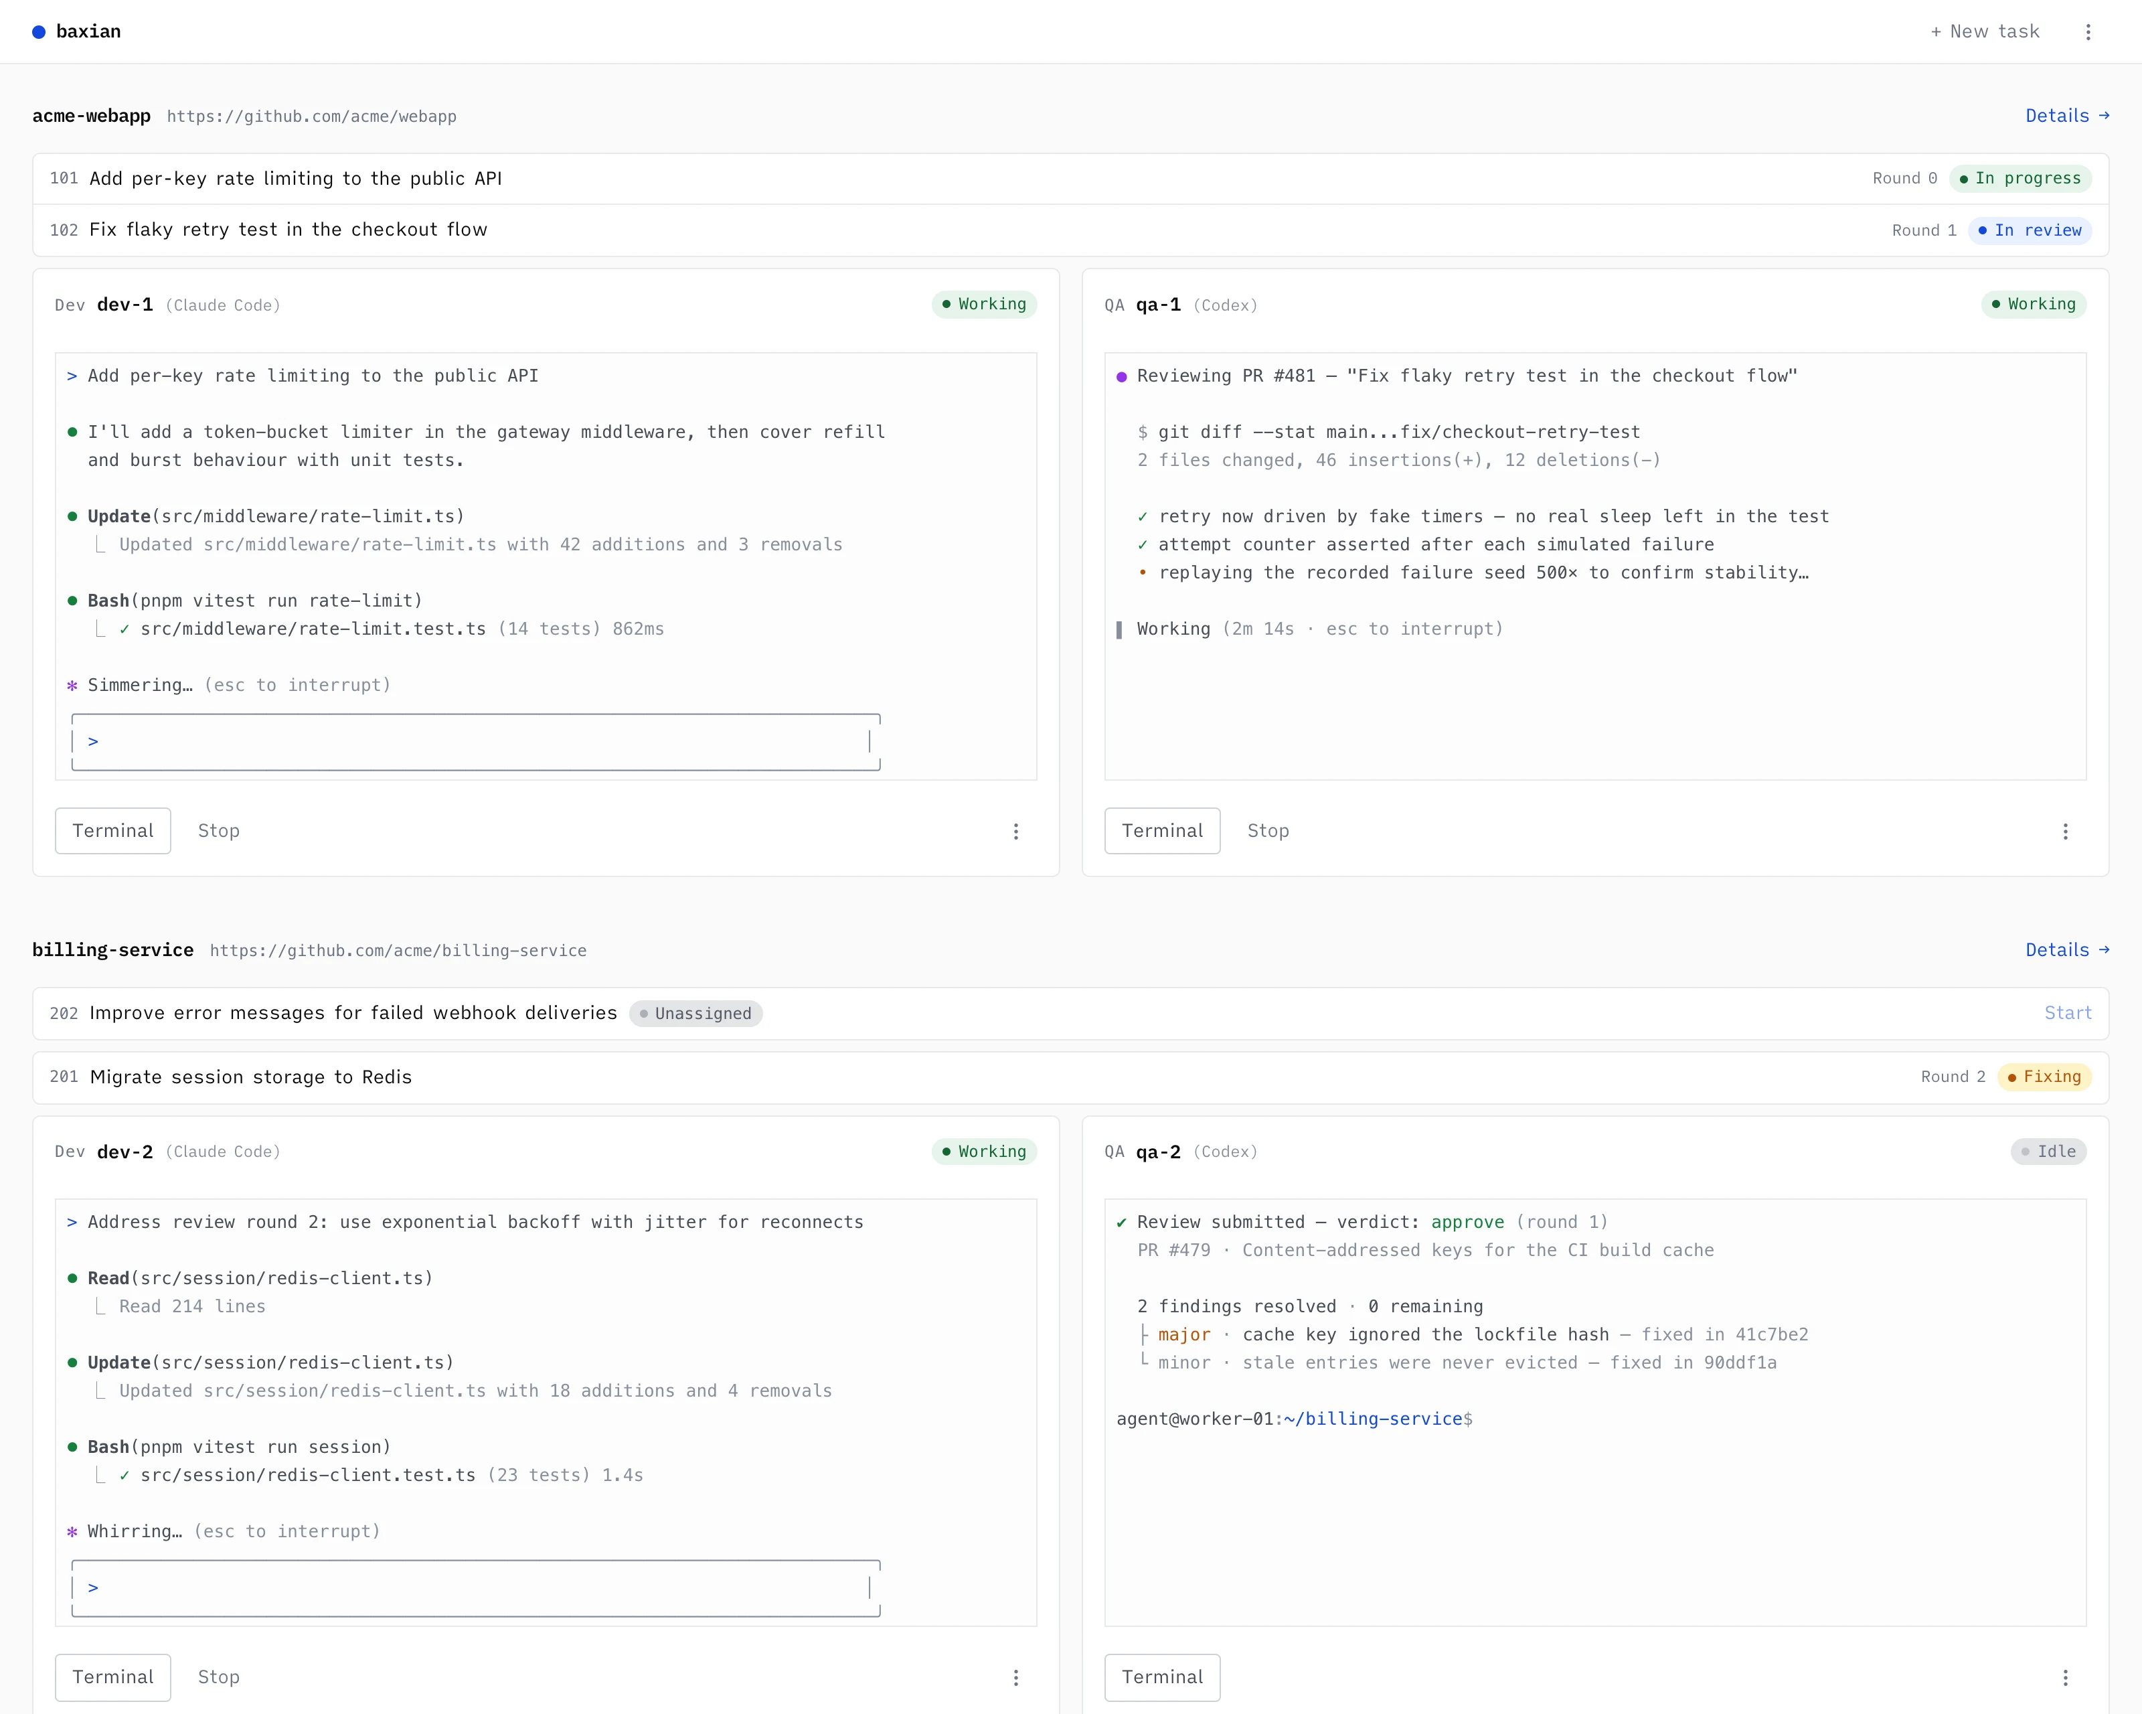Open Terminal for qa-1
Viewport: 2142px width, 1714px height.
(x=1163, y=831)
